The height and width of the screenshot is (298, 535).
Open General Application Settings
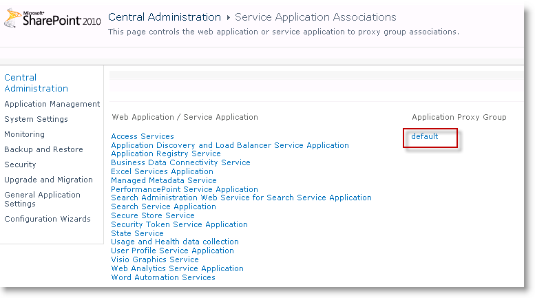[x=42, y=199]
